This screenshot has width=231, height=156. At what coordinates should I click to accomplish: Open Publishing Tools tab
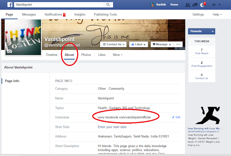pyautogui.click(x=106, y=15)
